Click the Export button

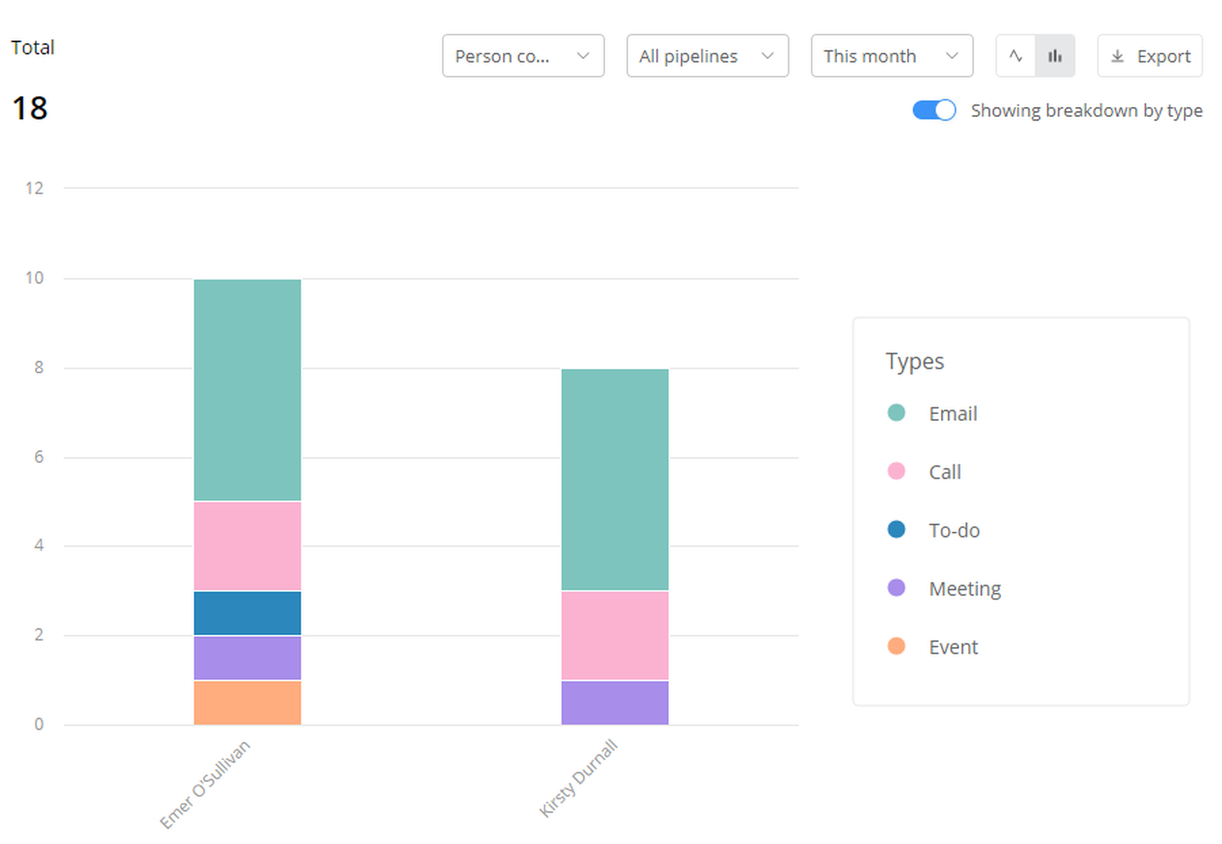[1149, 56]
